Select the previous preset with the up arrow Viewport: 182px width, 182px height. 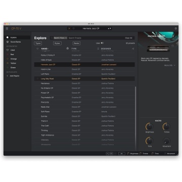pyautogui.click(x=109, y=28)
